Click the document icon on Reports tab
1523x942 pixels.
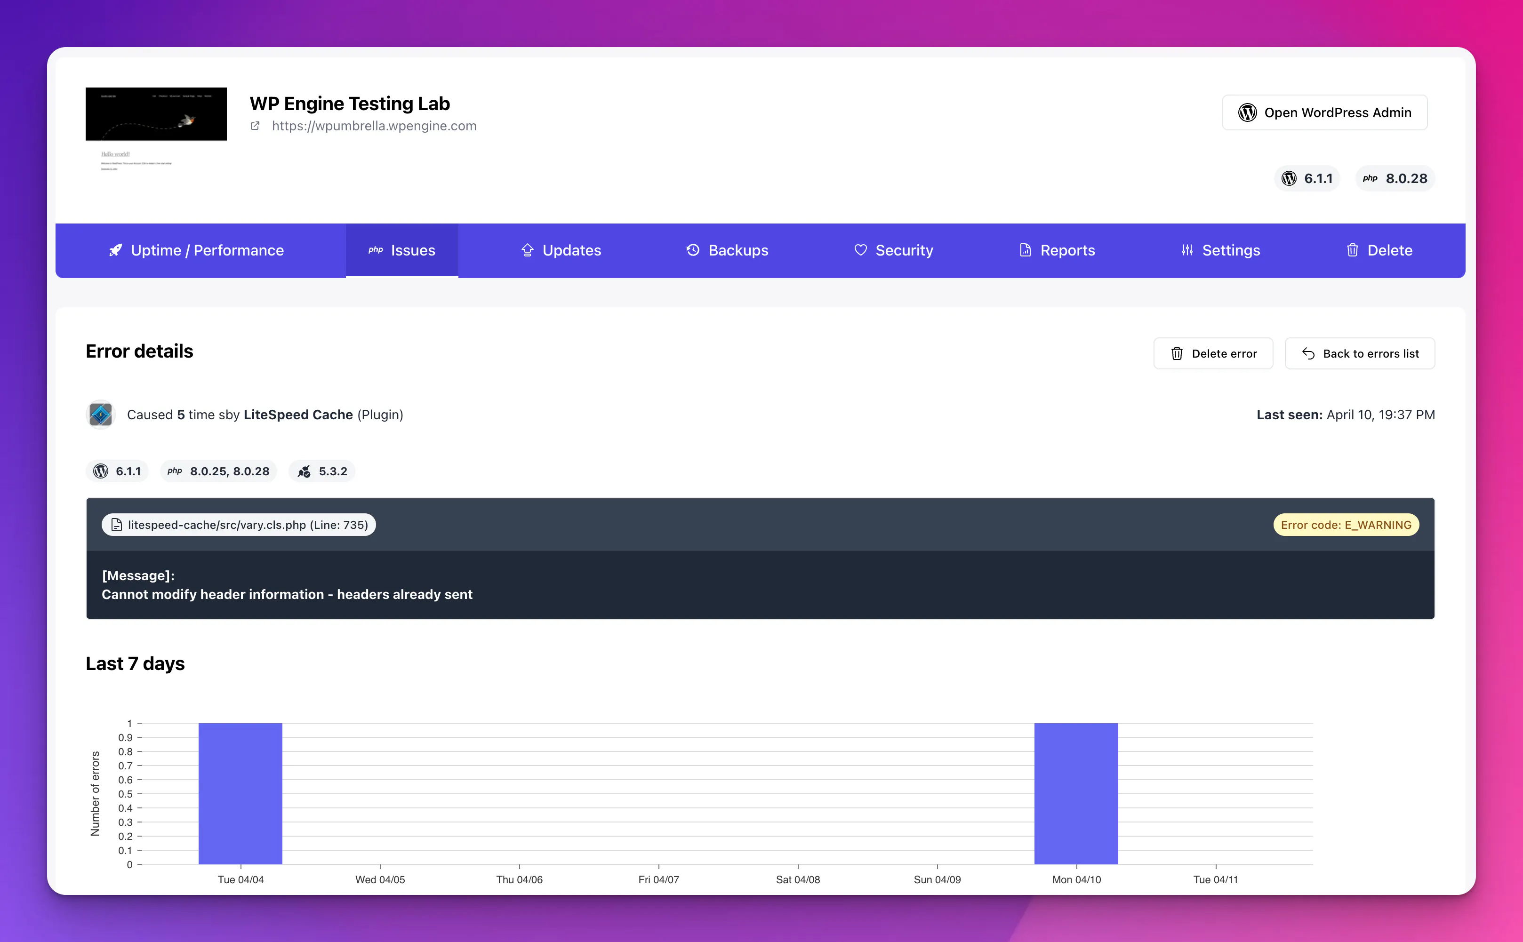click(1025, 250)
